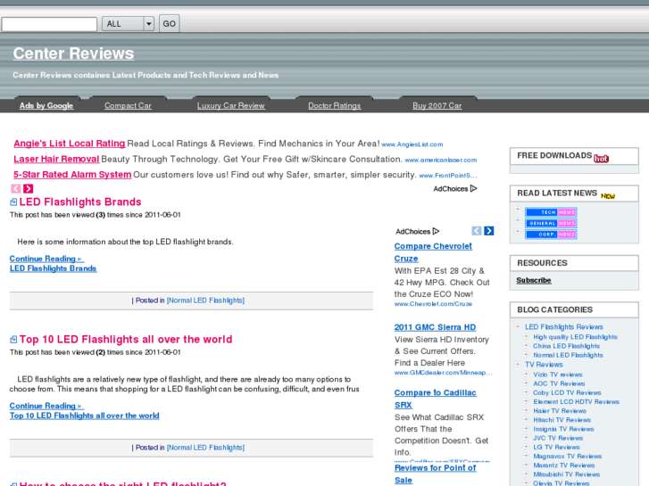This screenshot has width=649, height=486.
Task: Open Vizio TV reviews category
Action: point(558,375)
